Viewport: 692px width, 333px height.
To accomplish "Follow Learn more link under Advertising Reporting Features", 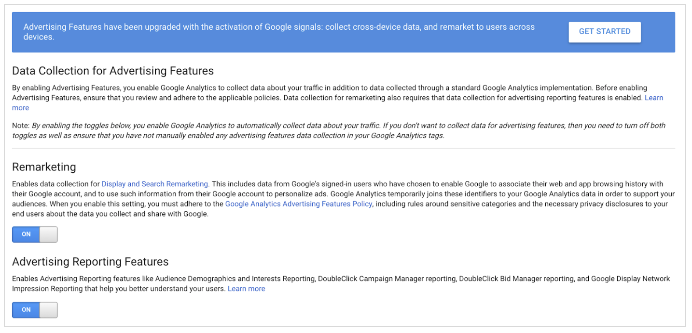I will (246, 289).
